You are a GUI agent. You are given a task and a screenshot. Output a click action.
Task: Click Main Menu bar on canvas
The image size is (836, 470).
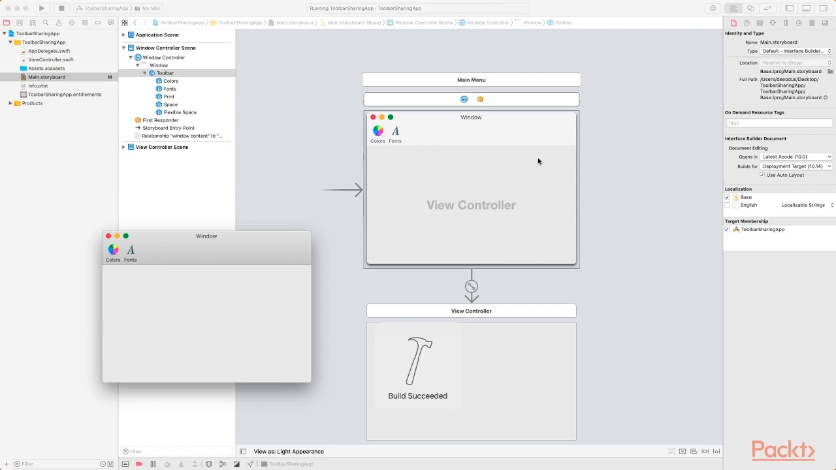472,80
